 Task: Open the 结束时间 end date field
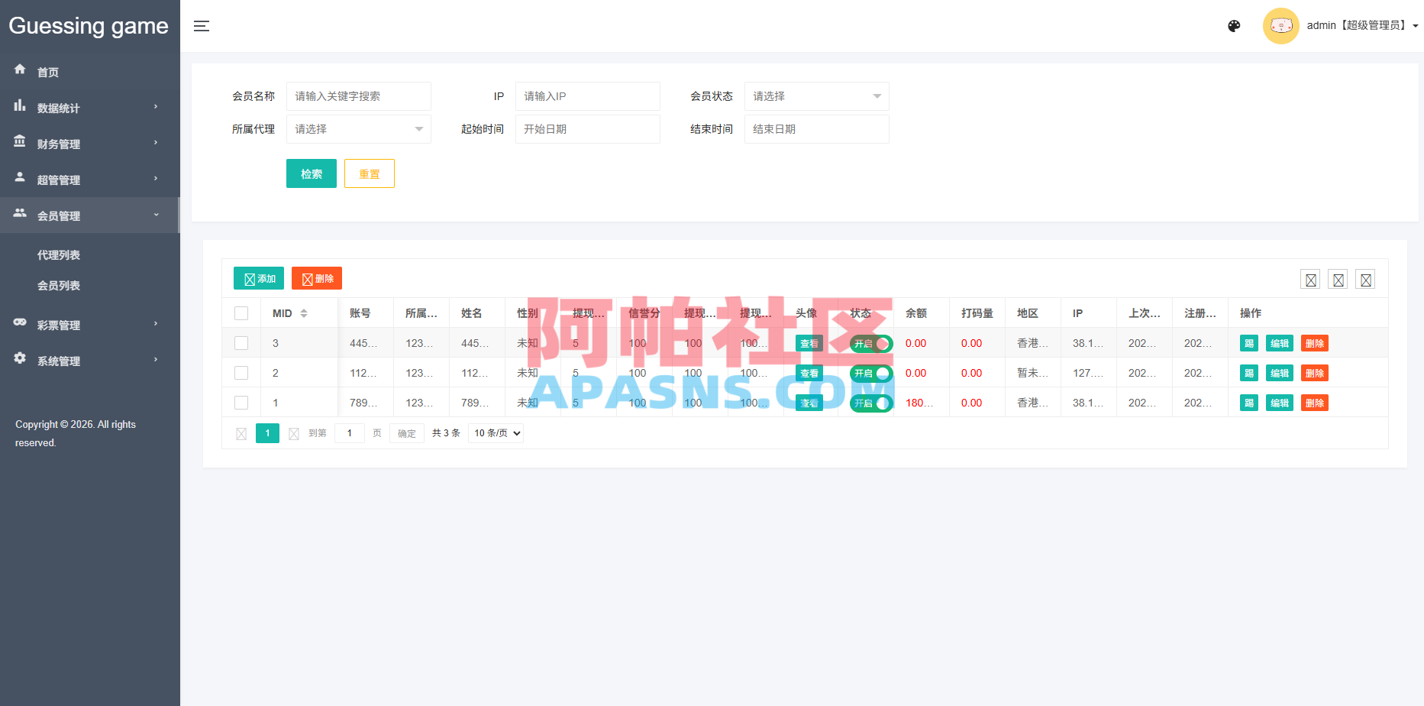coord(816,129)
